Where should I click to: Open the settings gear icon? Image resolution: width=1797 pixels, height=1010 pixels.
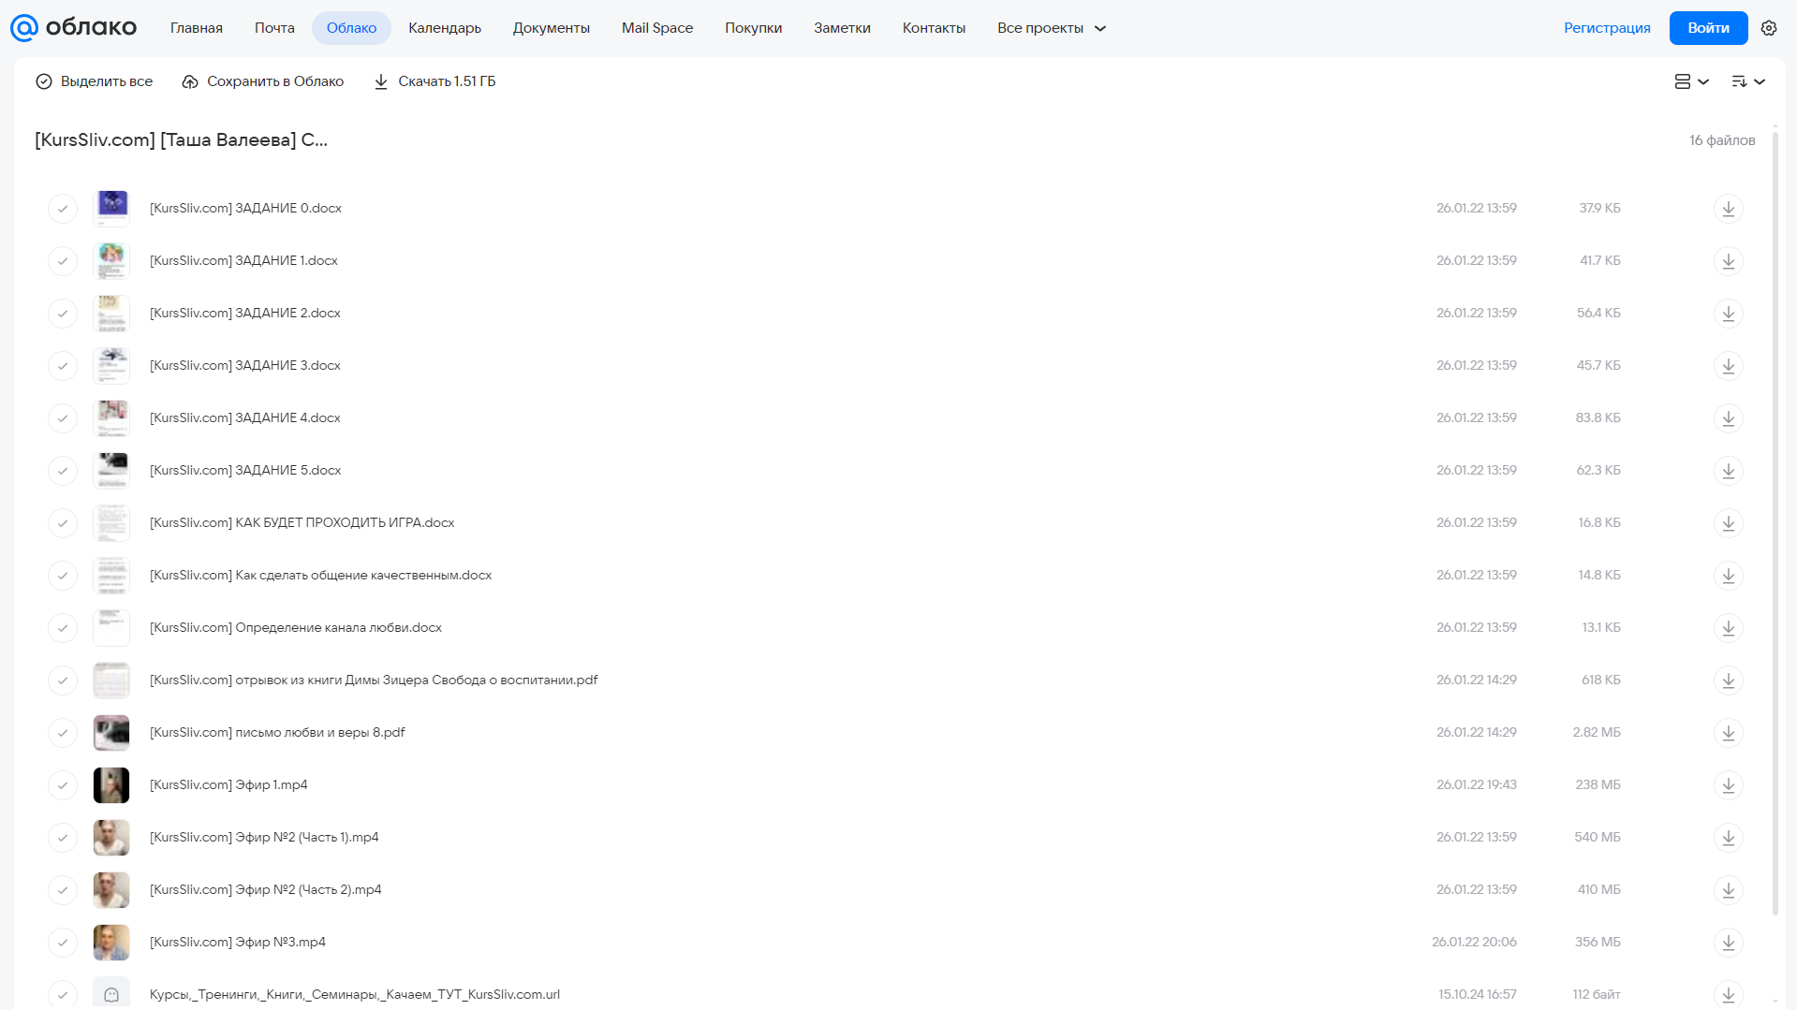[1768, 28]
